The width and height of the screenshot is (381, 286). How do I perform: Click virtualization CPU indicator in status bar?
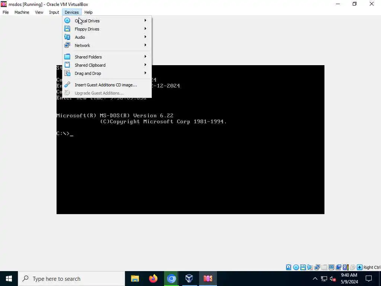345,267
